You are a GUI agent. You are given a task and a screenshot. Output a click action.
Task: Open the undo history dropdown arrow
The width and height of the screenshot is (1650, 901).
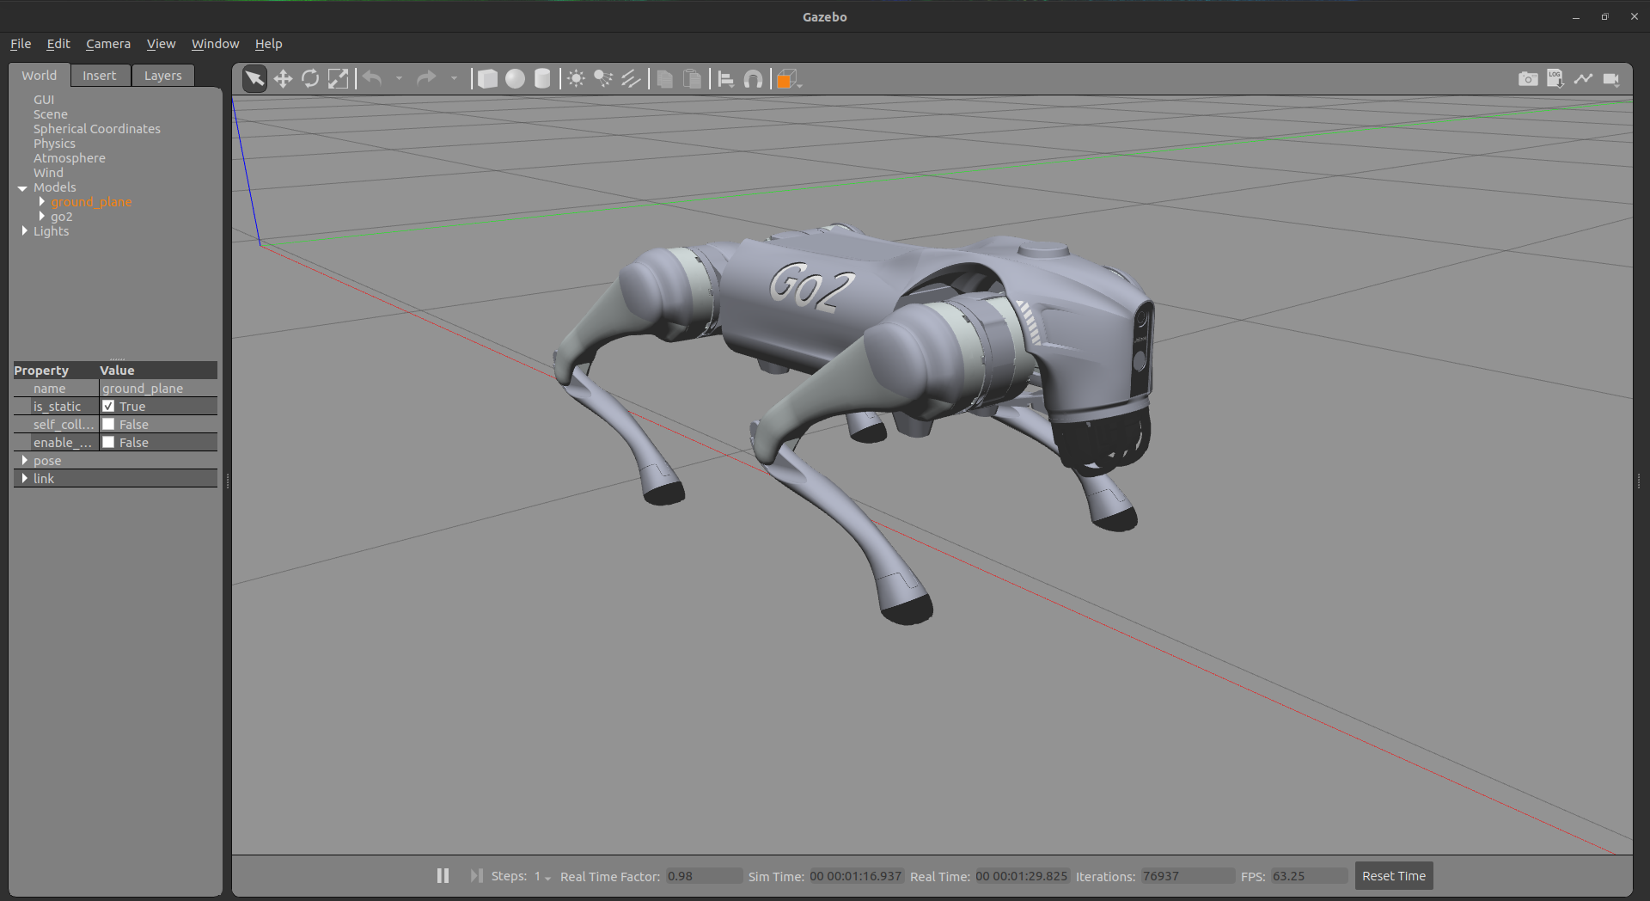pyautogui.click(x=399, y=79)
